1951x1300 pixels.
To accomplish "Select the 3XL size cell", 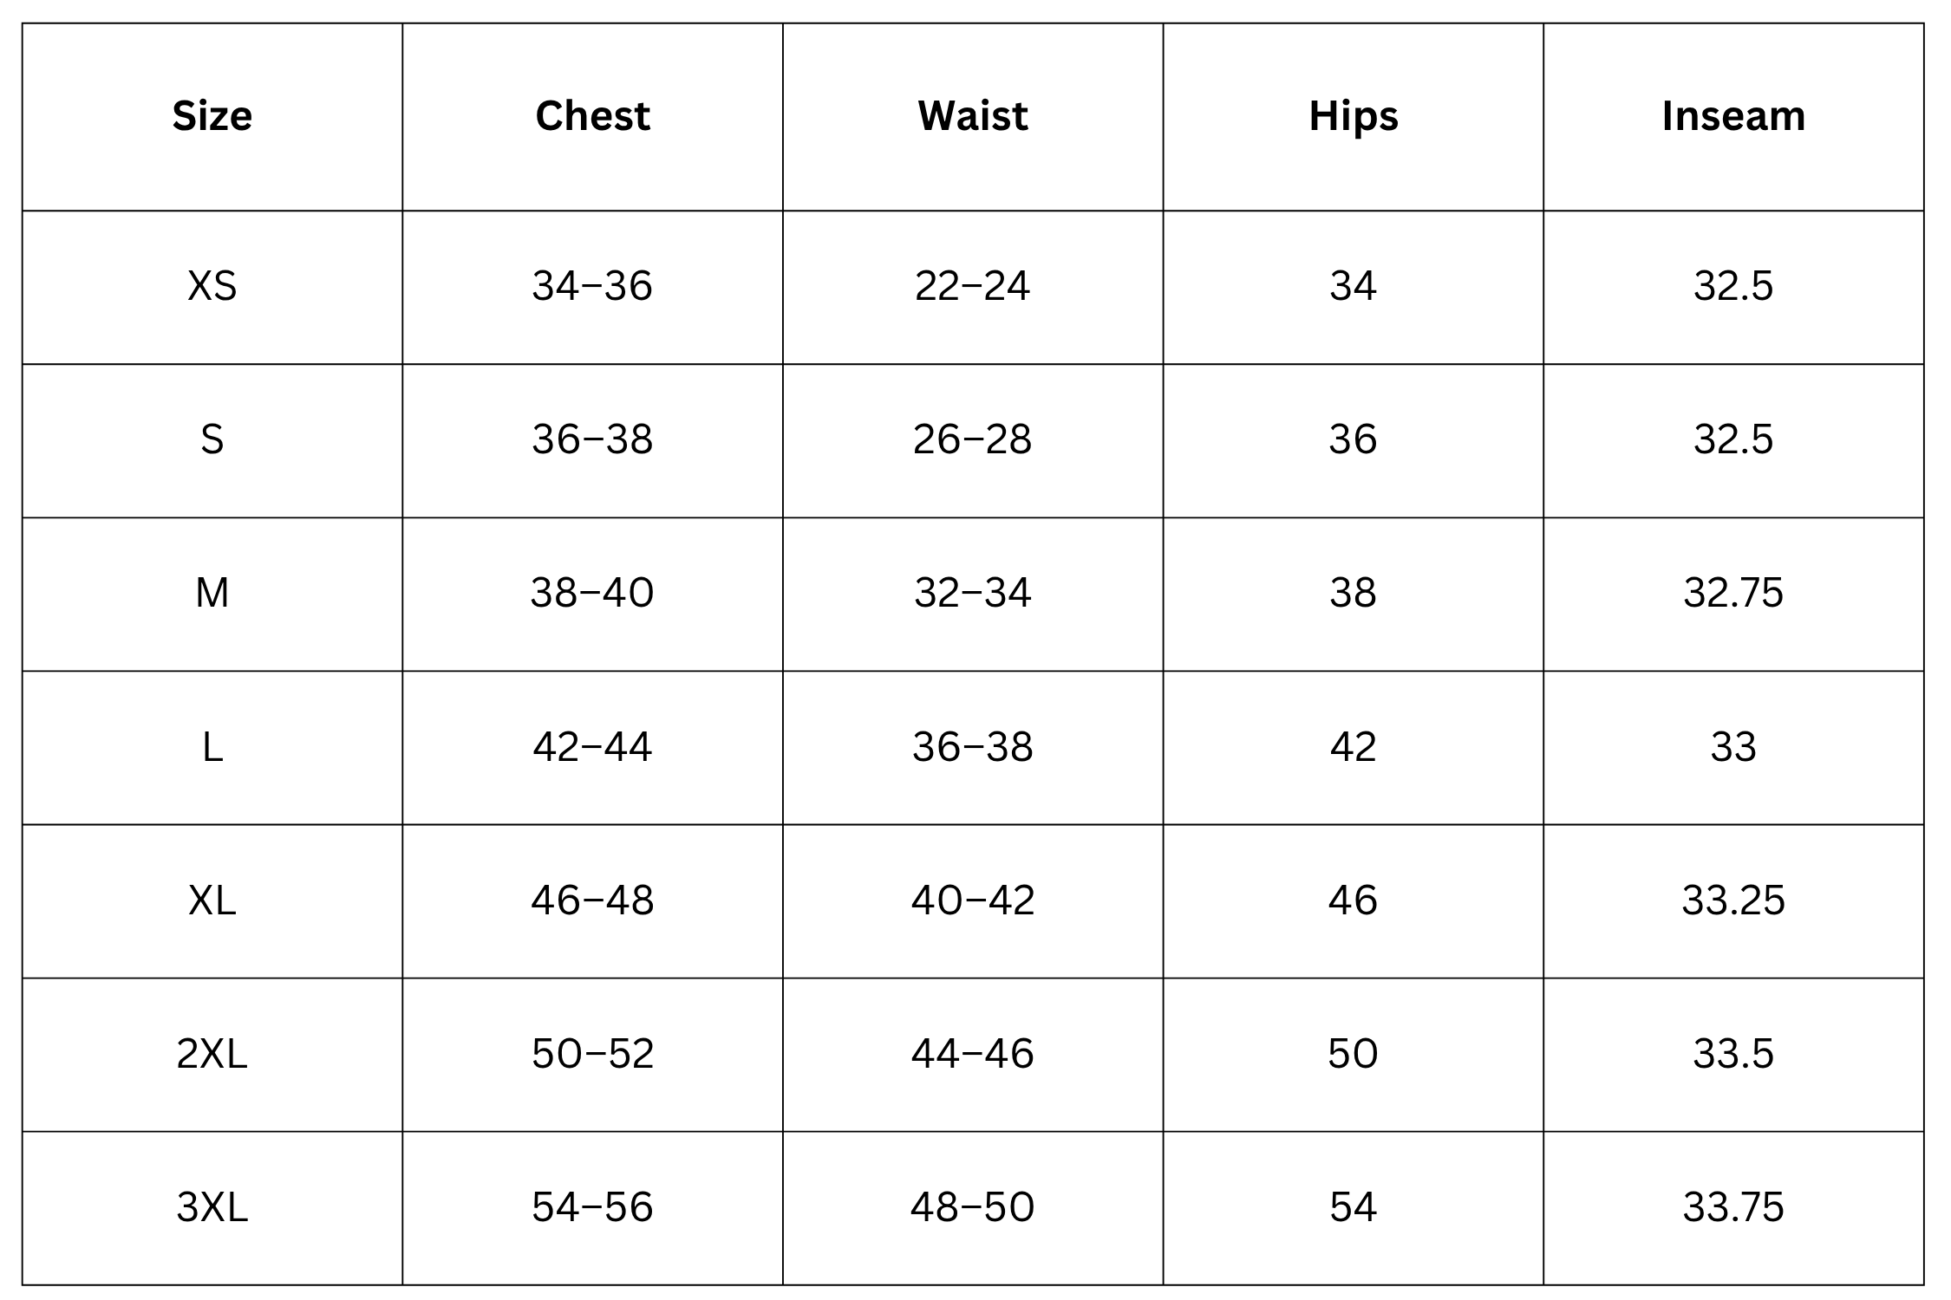I will pos(212,1207).
